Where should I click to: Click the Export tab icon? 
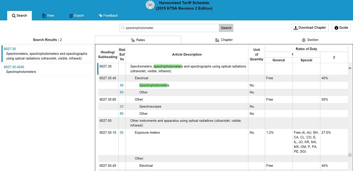tap(71, 16)
